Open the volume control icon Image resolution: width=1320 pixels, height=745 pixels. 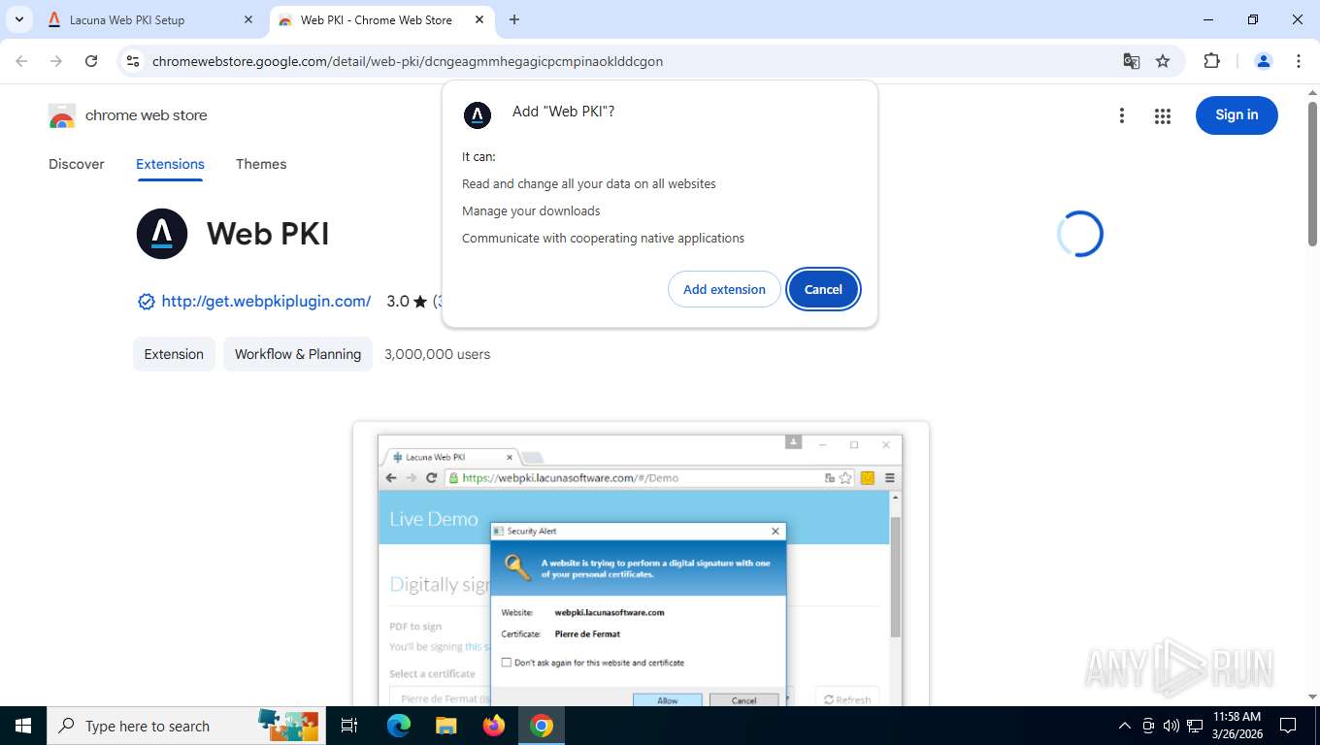[x=1171, y=726]
